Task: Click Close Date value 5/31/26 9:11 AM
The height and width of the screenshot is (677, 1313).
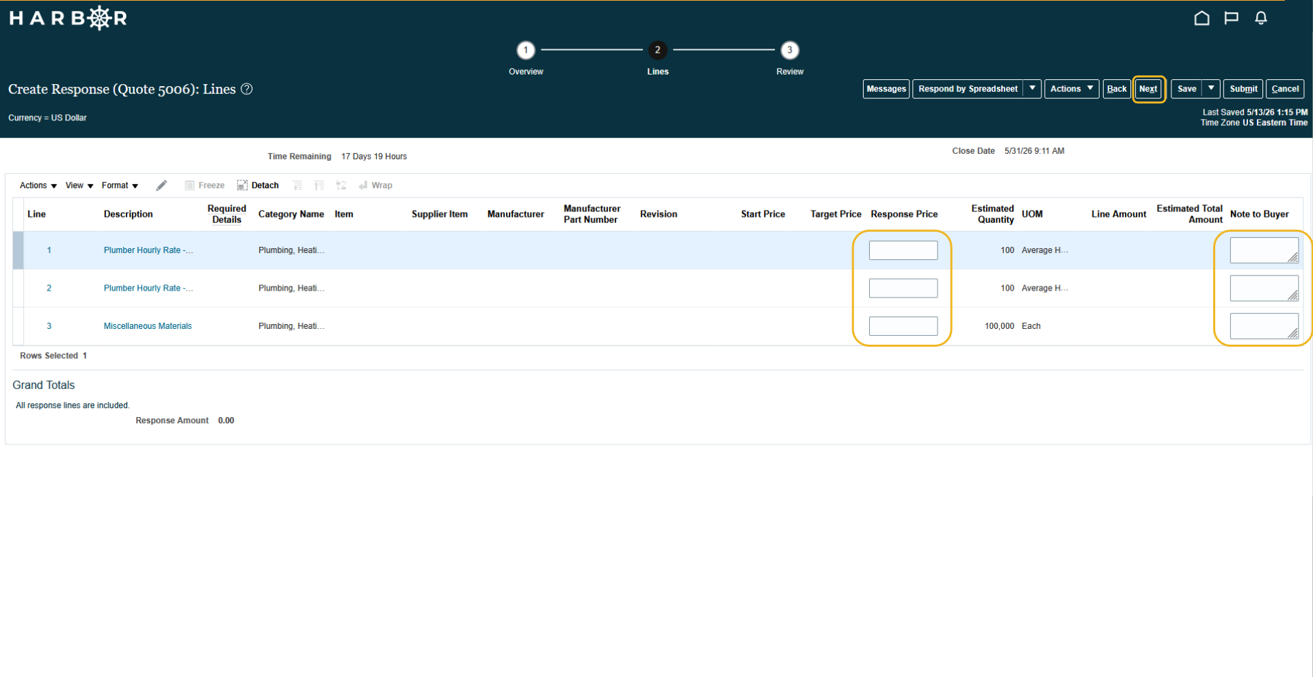Action: click(1034, 151)
